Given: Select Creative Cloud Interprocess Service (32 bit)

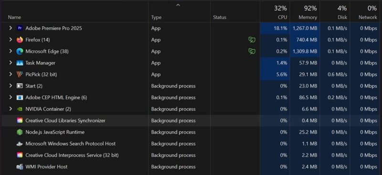Looking at the screenshot, I should point(72,155).
